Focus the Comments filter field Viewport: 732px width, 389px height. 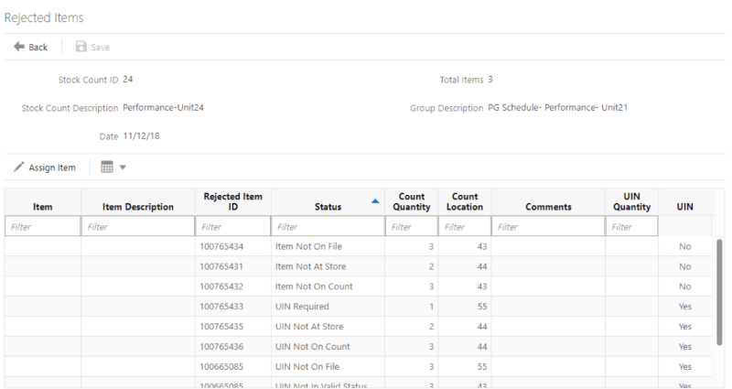(x=548, y=226)
